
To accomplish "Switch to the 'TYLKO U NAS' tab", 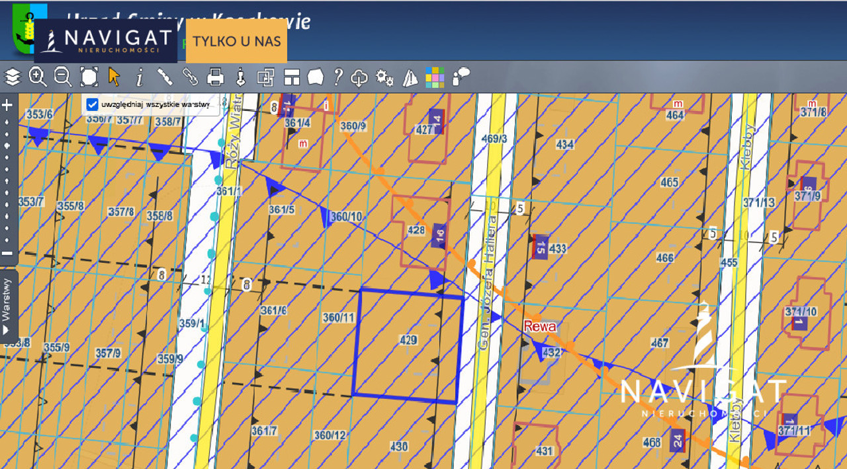I will pyautogui.click(x=236, y=42).
